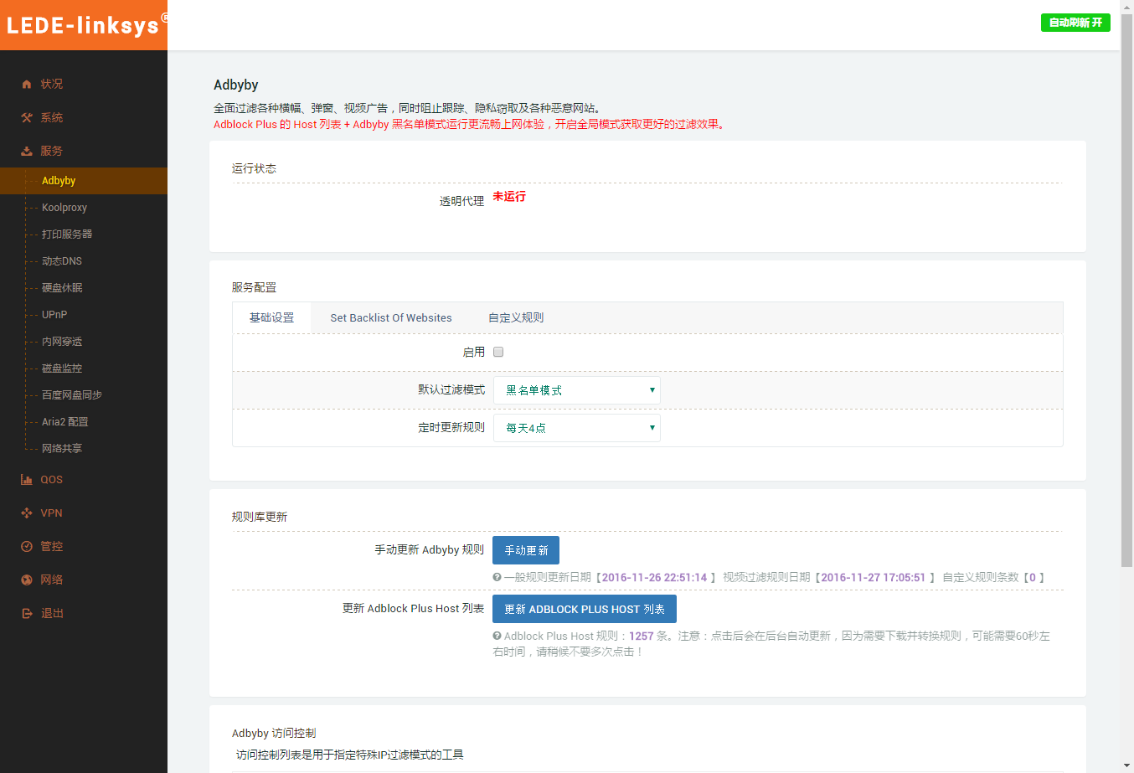The height and width of the screenshot is (773, 1134).
Task: Click the globe icon beside 网络
Action: (x=27, y=580)
